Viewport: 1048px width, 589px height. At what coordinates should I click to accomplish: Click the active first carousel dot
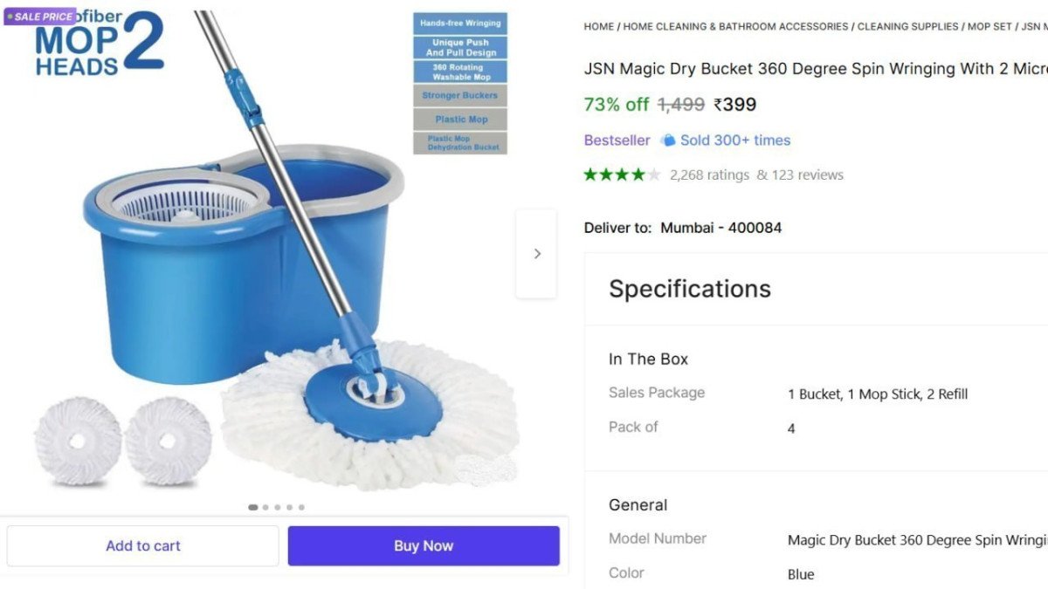(x=252, y=506)
